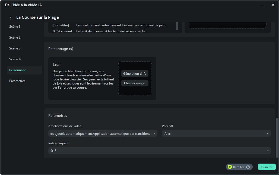
Task: Click the character name Léa
Action: pyautogui.click(x=56, y=64)
